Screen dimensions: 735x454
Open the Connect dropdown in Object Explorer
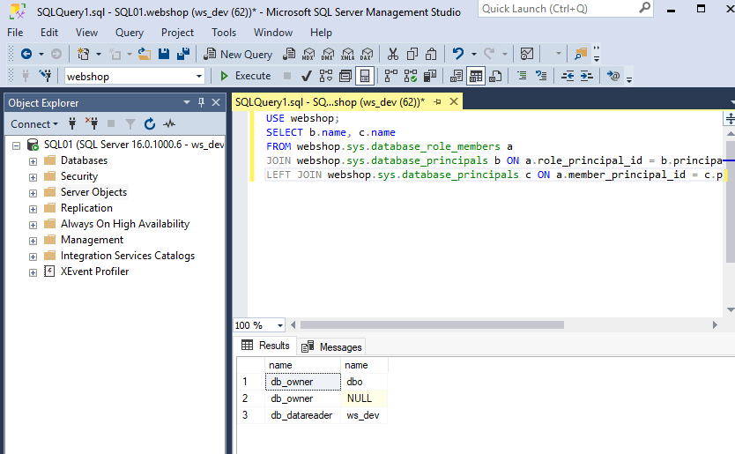(34, 123)
